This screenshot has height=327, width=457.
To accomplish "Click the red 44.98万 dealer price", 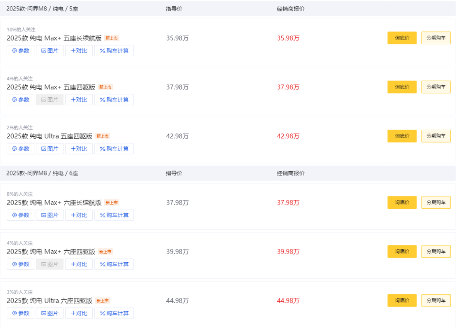I will [288, 301].
